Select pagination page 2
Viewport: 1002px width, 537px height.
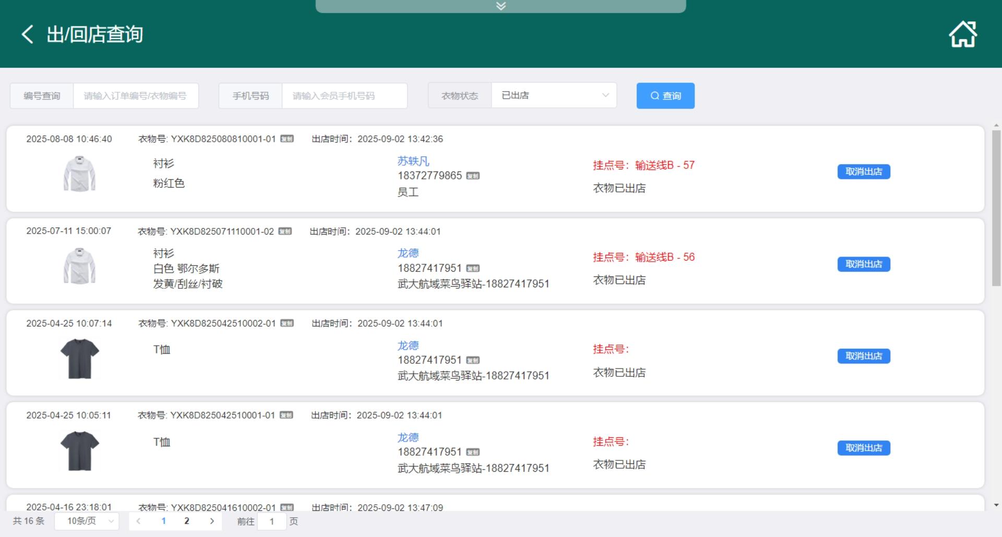pyautogui.click(x=187, y=521)
